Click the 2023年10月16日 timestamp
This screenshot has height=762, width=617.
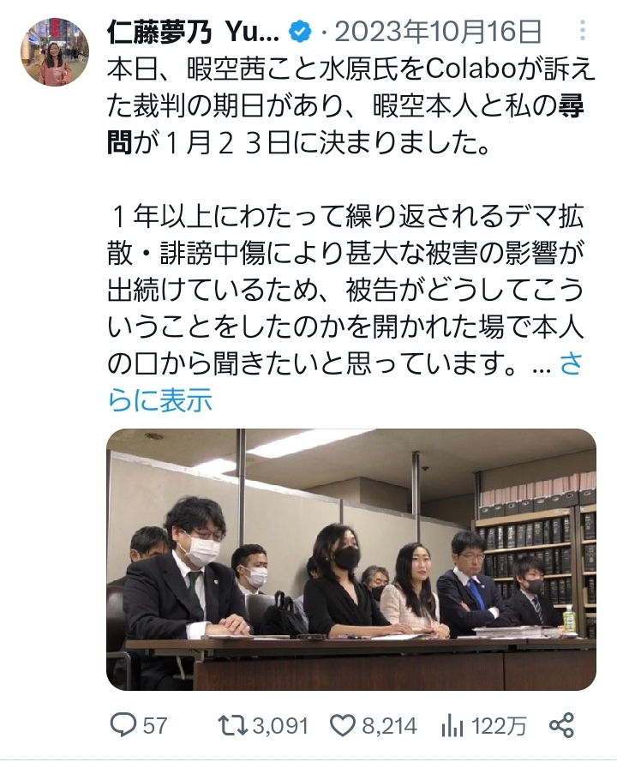438,32
